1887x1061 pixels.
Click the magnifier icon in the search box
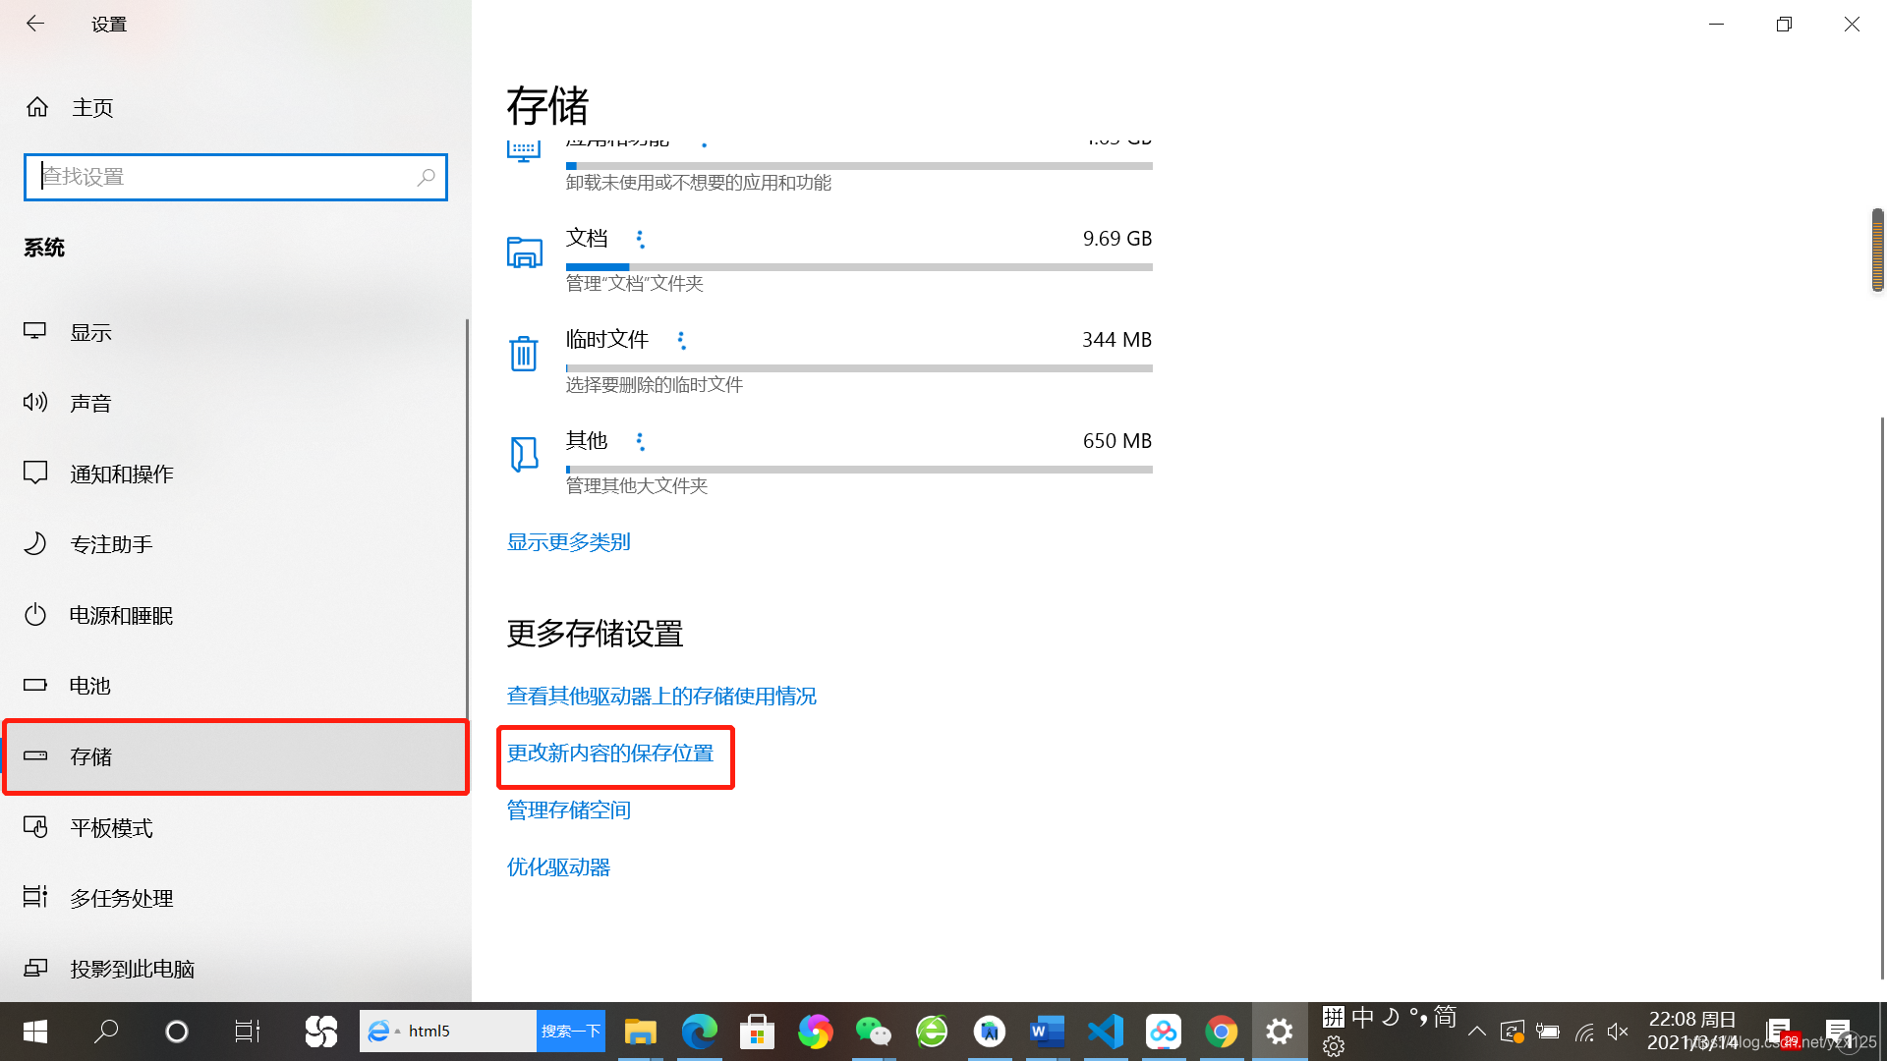(x=426, y=177)
